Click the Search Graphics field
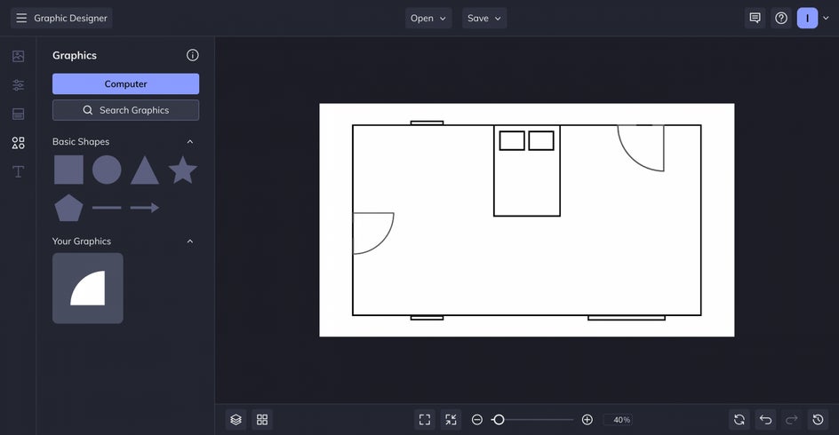 click(125, 110)
